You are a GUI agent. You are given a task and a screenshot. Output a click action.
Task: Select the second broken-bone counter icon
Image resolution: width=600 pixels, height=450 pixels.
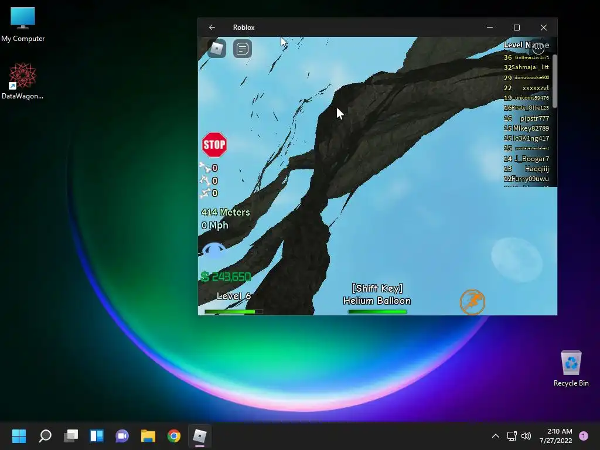tap(204, 180)
